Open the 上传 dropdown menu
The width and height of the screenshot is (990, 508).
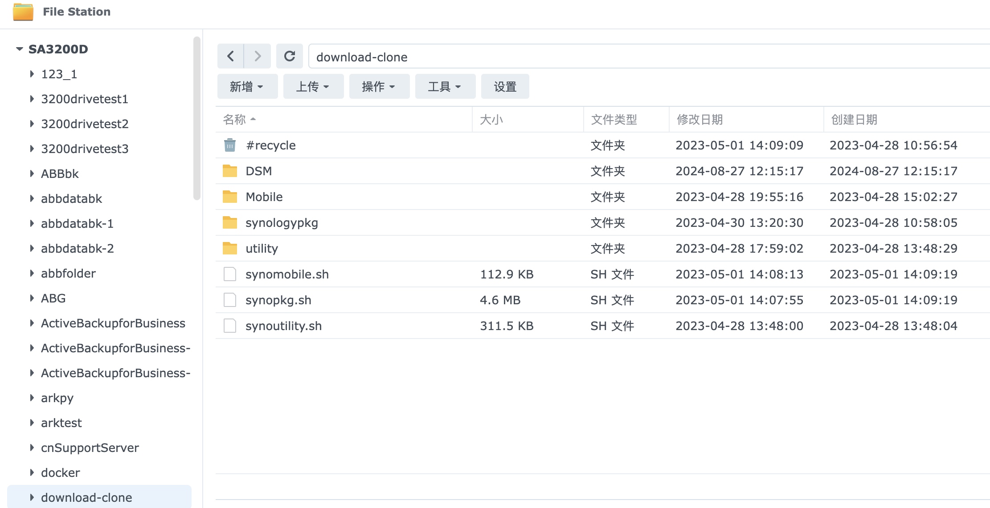[313, 86]
